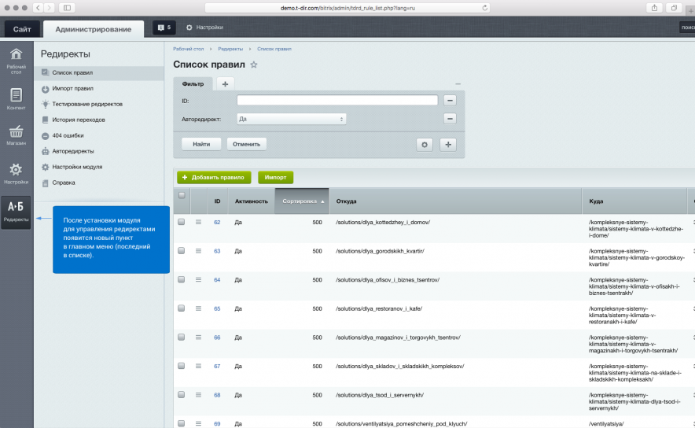This screenshot has width=695, height=428.
Task: Open the Контент section icon
Action: pyautogui.click(x=16, y=98)
